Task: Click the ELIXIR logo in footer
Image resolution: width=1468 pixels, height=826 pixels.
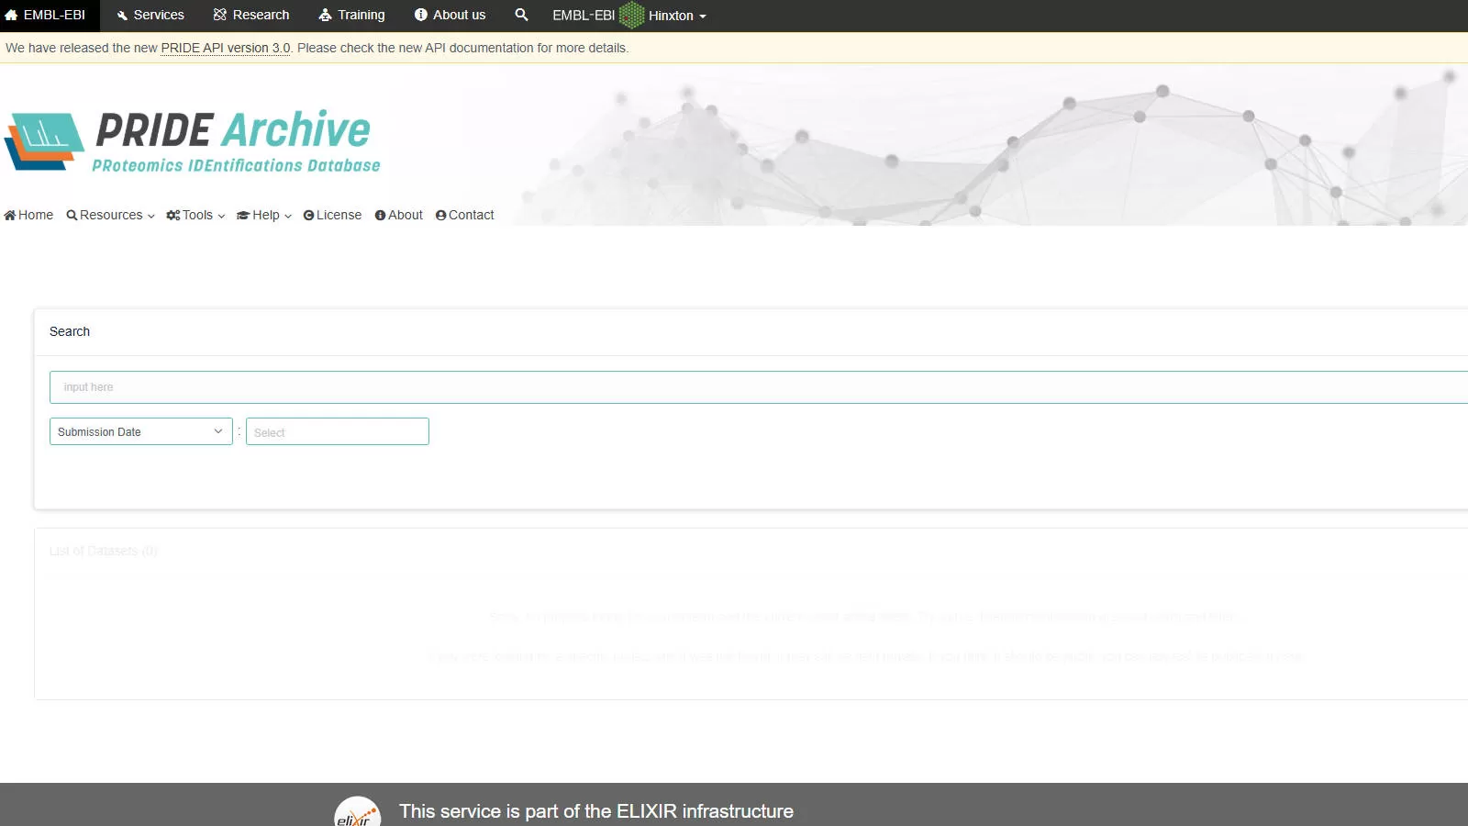Action: 358,811
